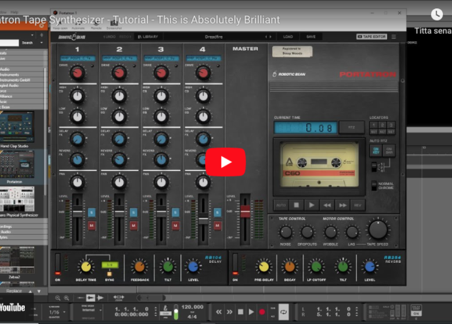Enable Auto RTZ ON BAR

pyautogui.click(x=389, y=150)
